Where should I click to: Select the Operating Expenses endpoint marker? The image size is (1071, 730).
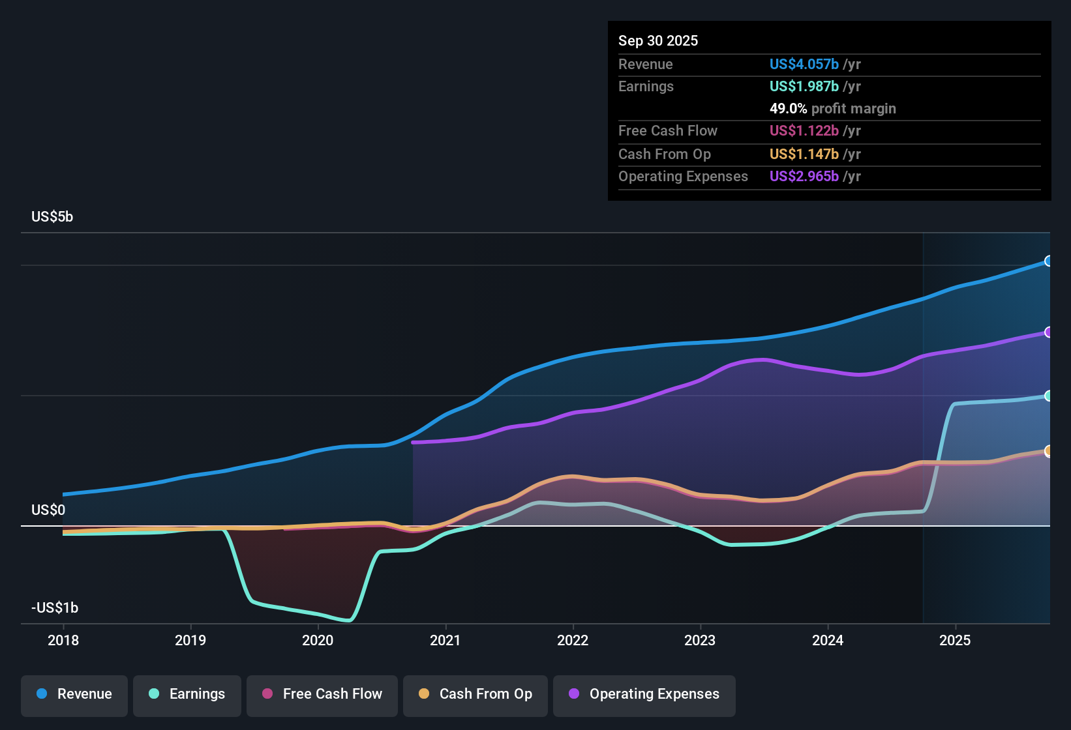tap(1049, 332)
